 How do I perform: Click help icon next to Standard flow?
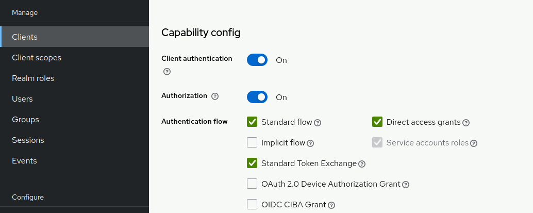(x=318, y=123)
